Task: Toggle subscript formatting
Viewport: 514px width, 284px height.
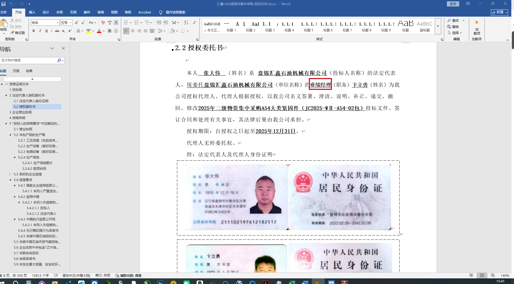Action: [x=64, y=31]
